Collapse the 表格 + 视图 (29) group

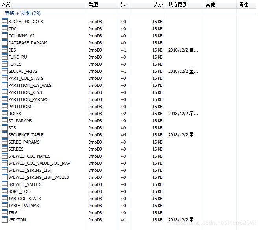click(x=22, y=13)
